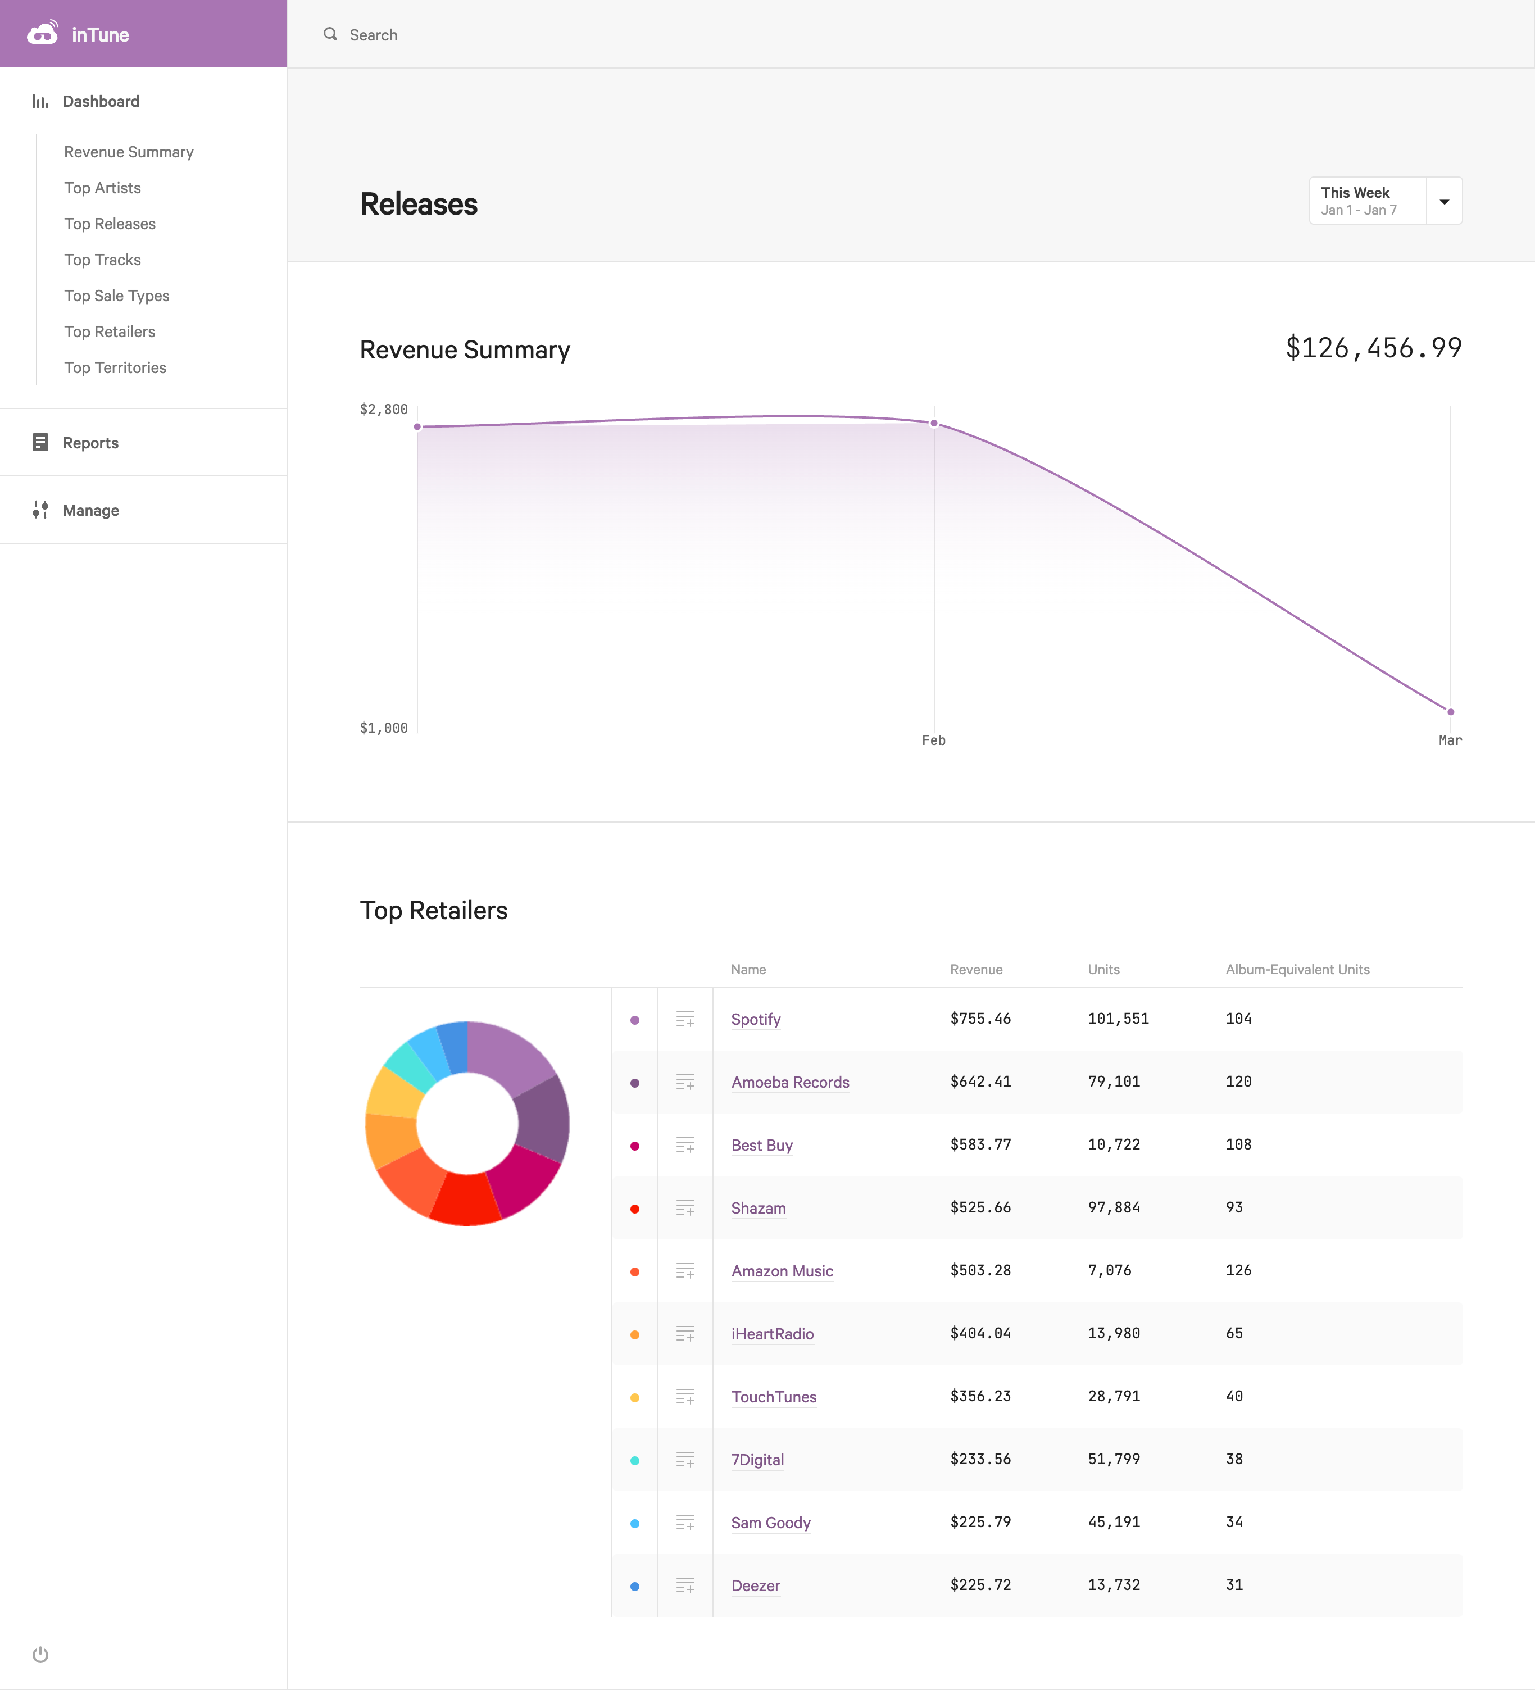1535x1690 pixels.
Task: Click the yellow color dot for TouchTunes
Action: tap(635, 1397)
